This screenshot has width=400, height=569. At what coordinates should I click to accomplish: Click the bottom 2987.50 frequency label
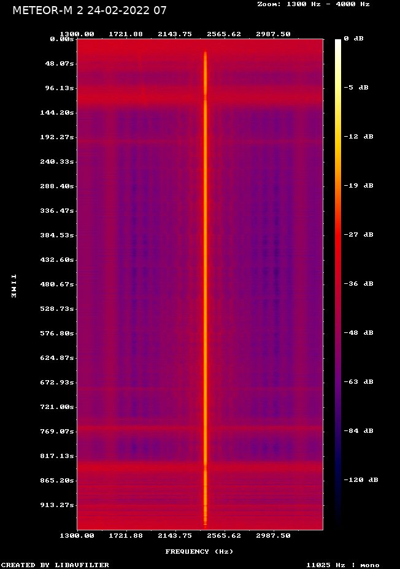tap(274, 536)
